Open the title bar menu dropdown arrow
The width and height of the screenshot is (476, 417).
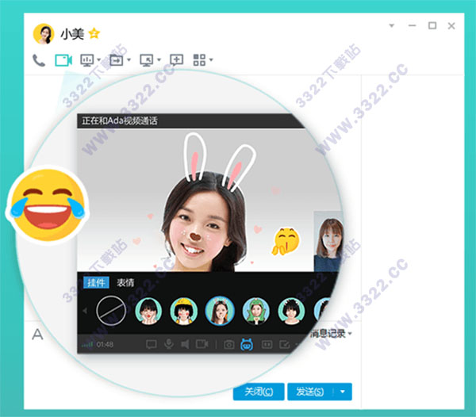click(392, 26)
